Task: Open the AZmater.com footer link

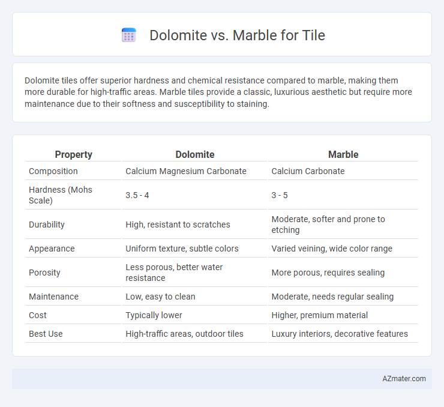Action: [404, 379]
